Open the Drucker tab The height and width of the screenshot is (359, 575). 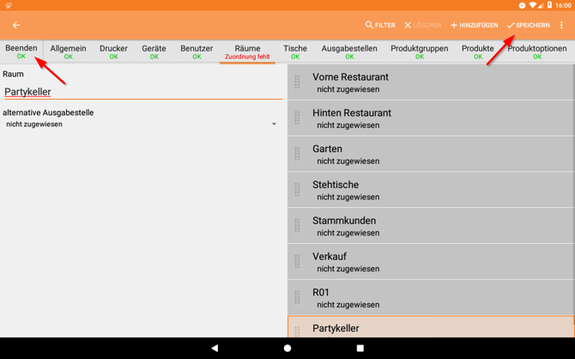(x=113, y=52)
